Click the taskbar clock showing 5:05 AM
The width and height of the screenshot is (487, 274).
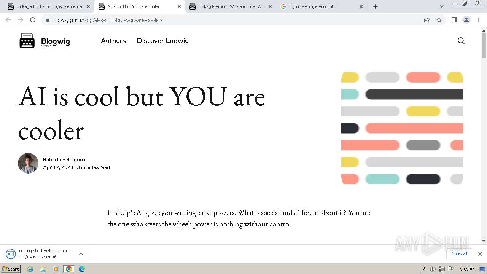(468, 269)
